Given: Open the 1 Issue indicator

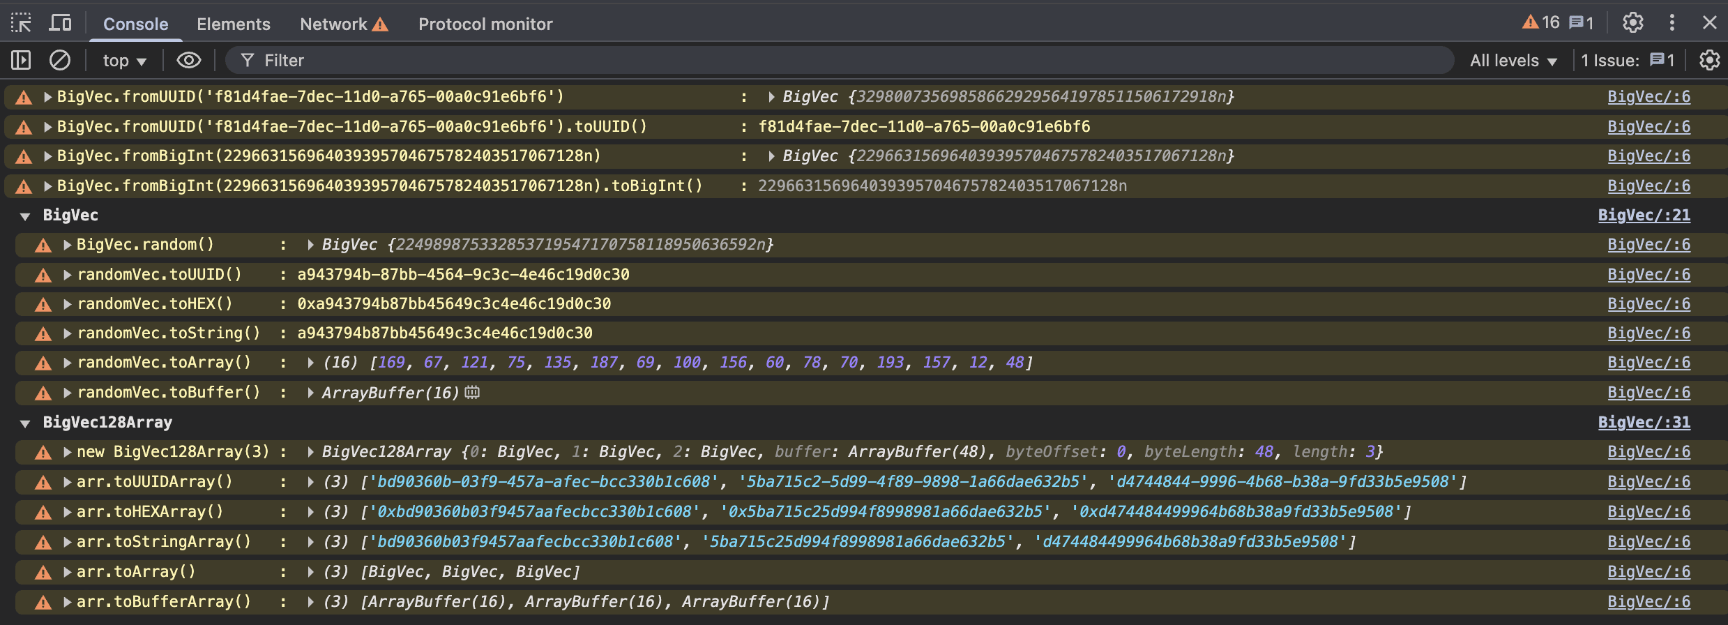Looking at the screenshot, I should (x=1628, y=60).
